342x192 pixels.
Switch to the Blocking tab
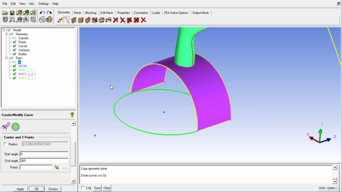(91, 13)
